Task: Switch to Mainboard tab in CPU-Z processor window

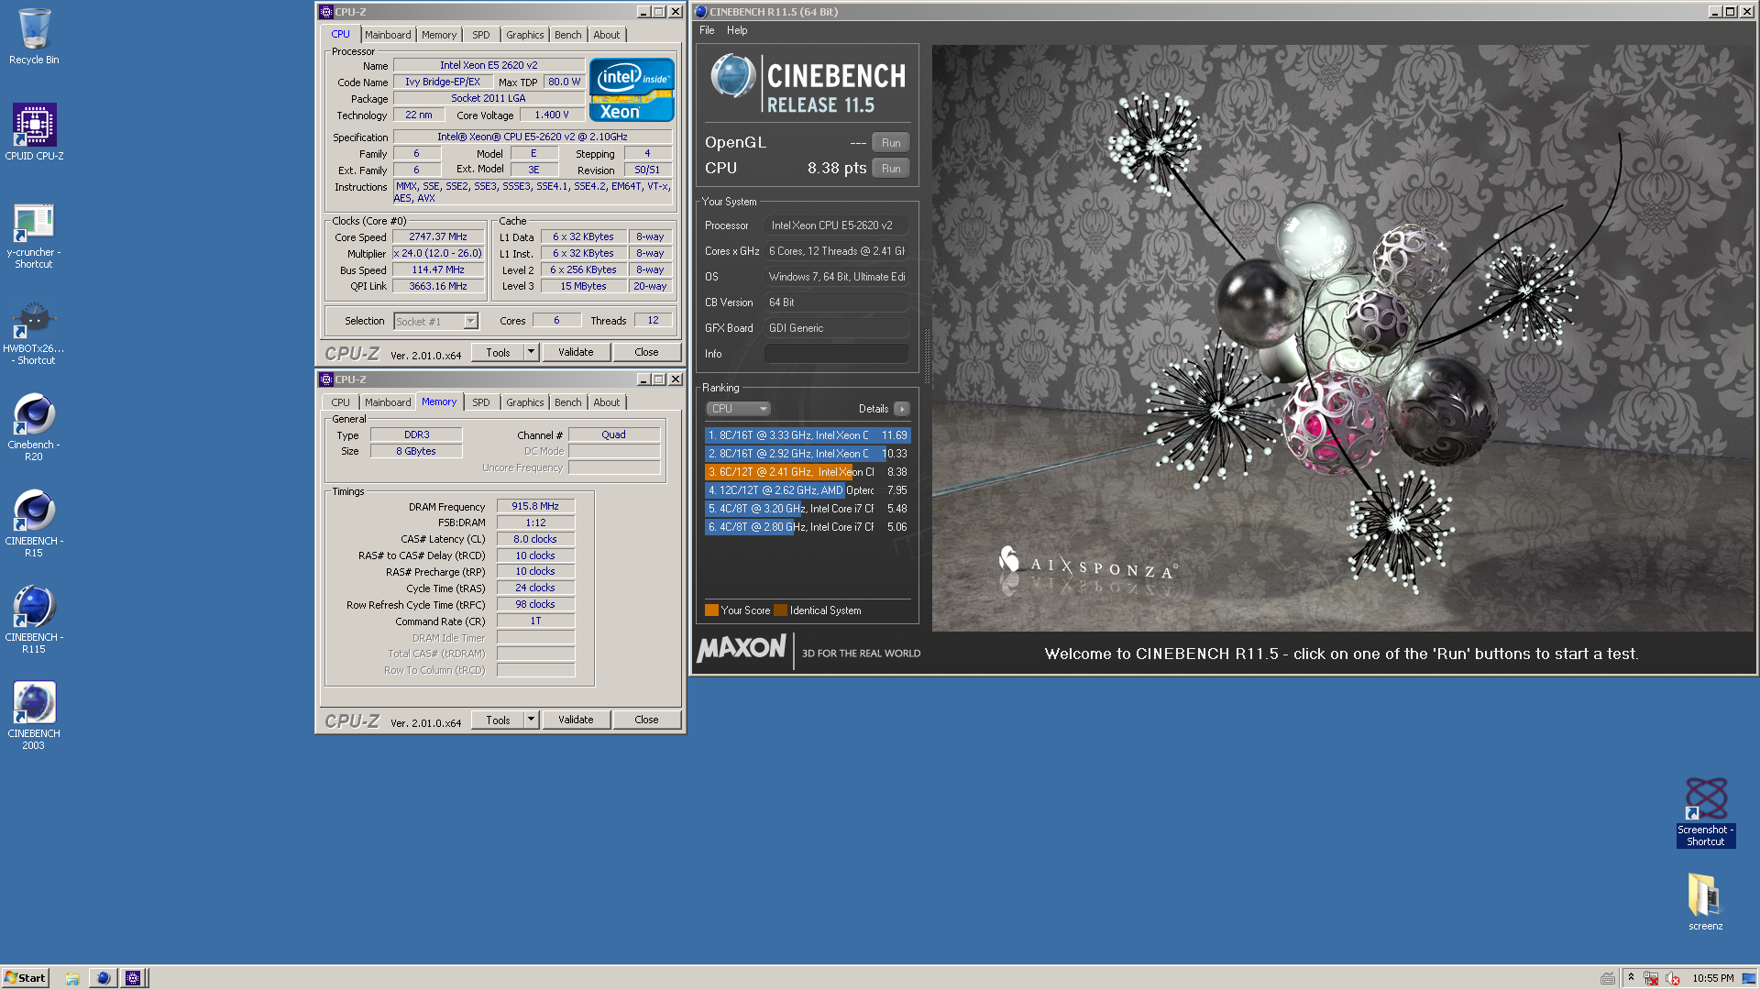Action: [x=388, y=35]
